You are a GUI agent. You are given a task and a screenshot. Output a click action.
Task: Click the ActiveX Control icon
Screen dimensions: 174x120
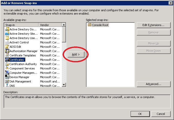point(7,42)
